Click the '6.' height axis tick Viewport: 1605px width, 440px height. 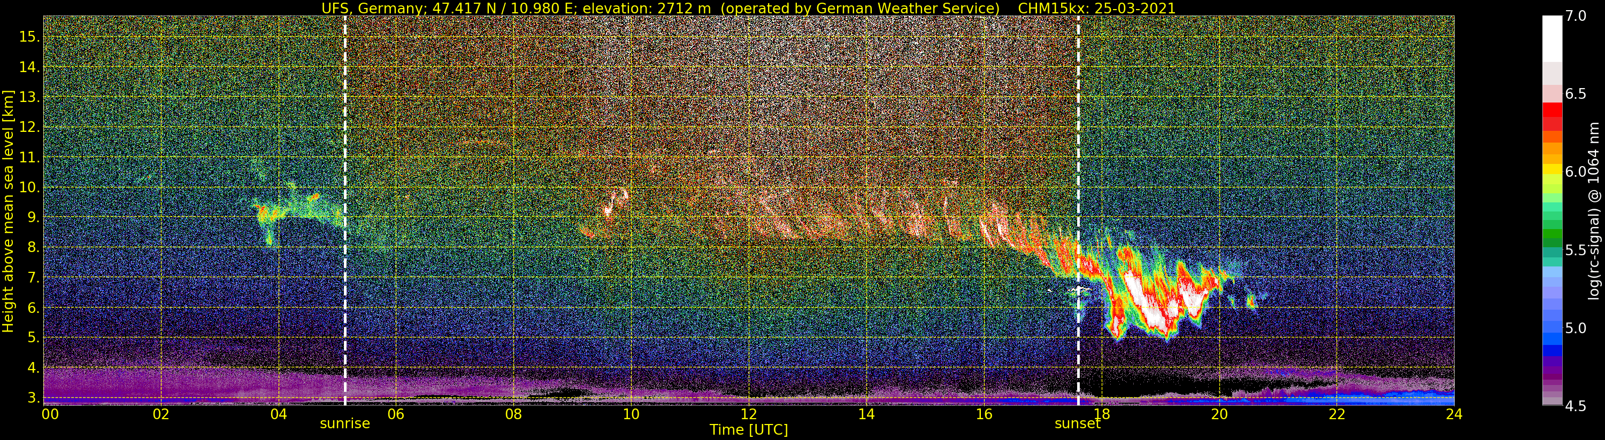(33, 308)
